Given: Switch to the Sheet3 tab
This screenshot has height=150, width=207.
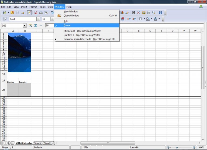Looking at the screenshot, I should tap(48, 143).
